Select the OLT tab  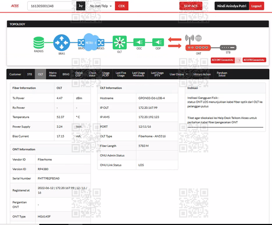coord(40,74)
